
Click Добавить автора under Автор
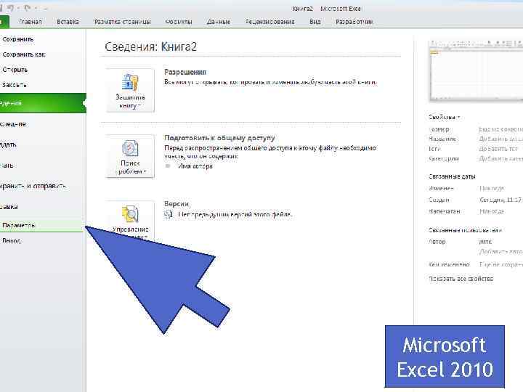(500, 252)
